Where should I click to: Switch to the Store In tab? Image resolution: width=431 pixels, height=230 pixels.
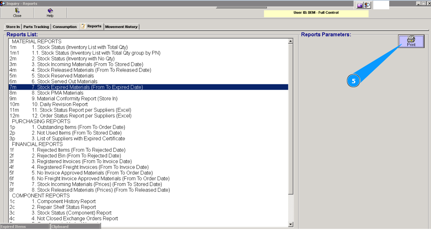tap(13, 27)
